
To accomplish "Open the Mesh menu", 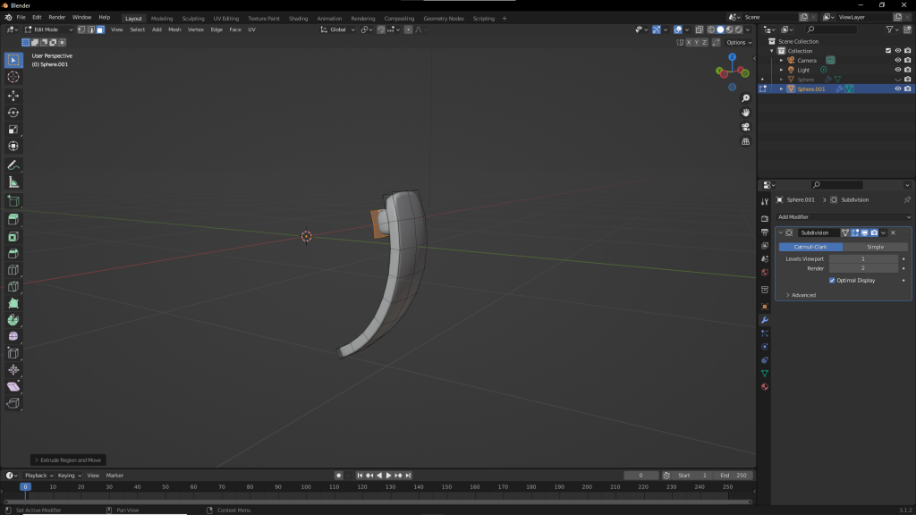I will [174, 30].
